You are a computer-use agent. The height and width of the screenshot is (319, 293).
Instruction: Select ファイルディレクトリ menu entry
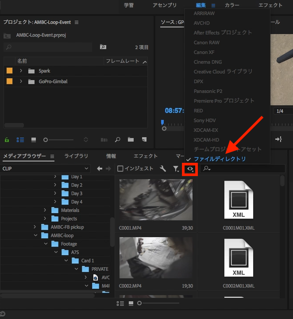pyautogui.click(x=220, y=159)
